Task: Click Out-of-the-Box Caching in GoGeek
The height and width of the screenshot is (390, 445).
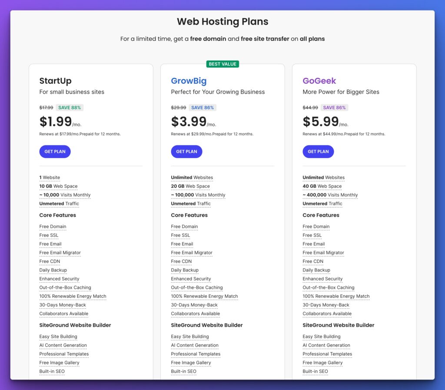Action: click(x=328, y=288)
